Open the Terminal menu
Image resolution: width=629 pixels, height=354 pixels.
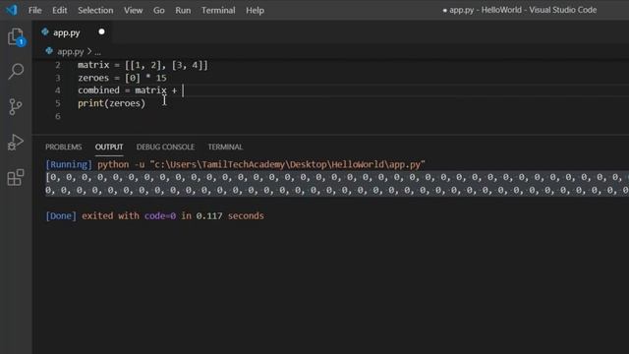(218, 10)
